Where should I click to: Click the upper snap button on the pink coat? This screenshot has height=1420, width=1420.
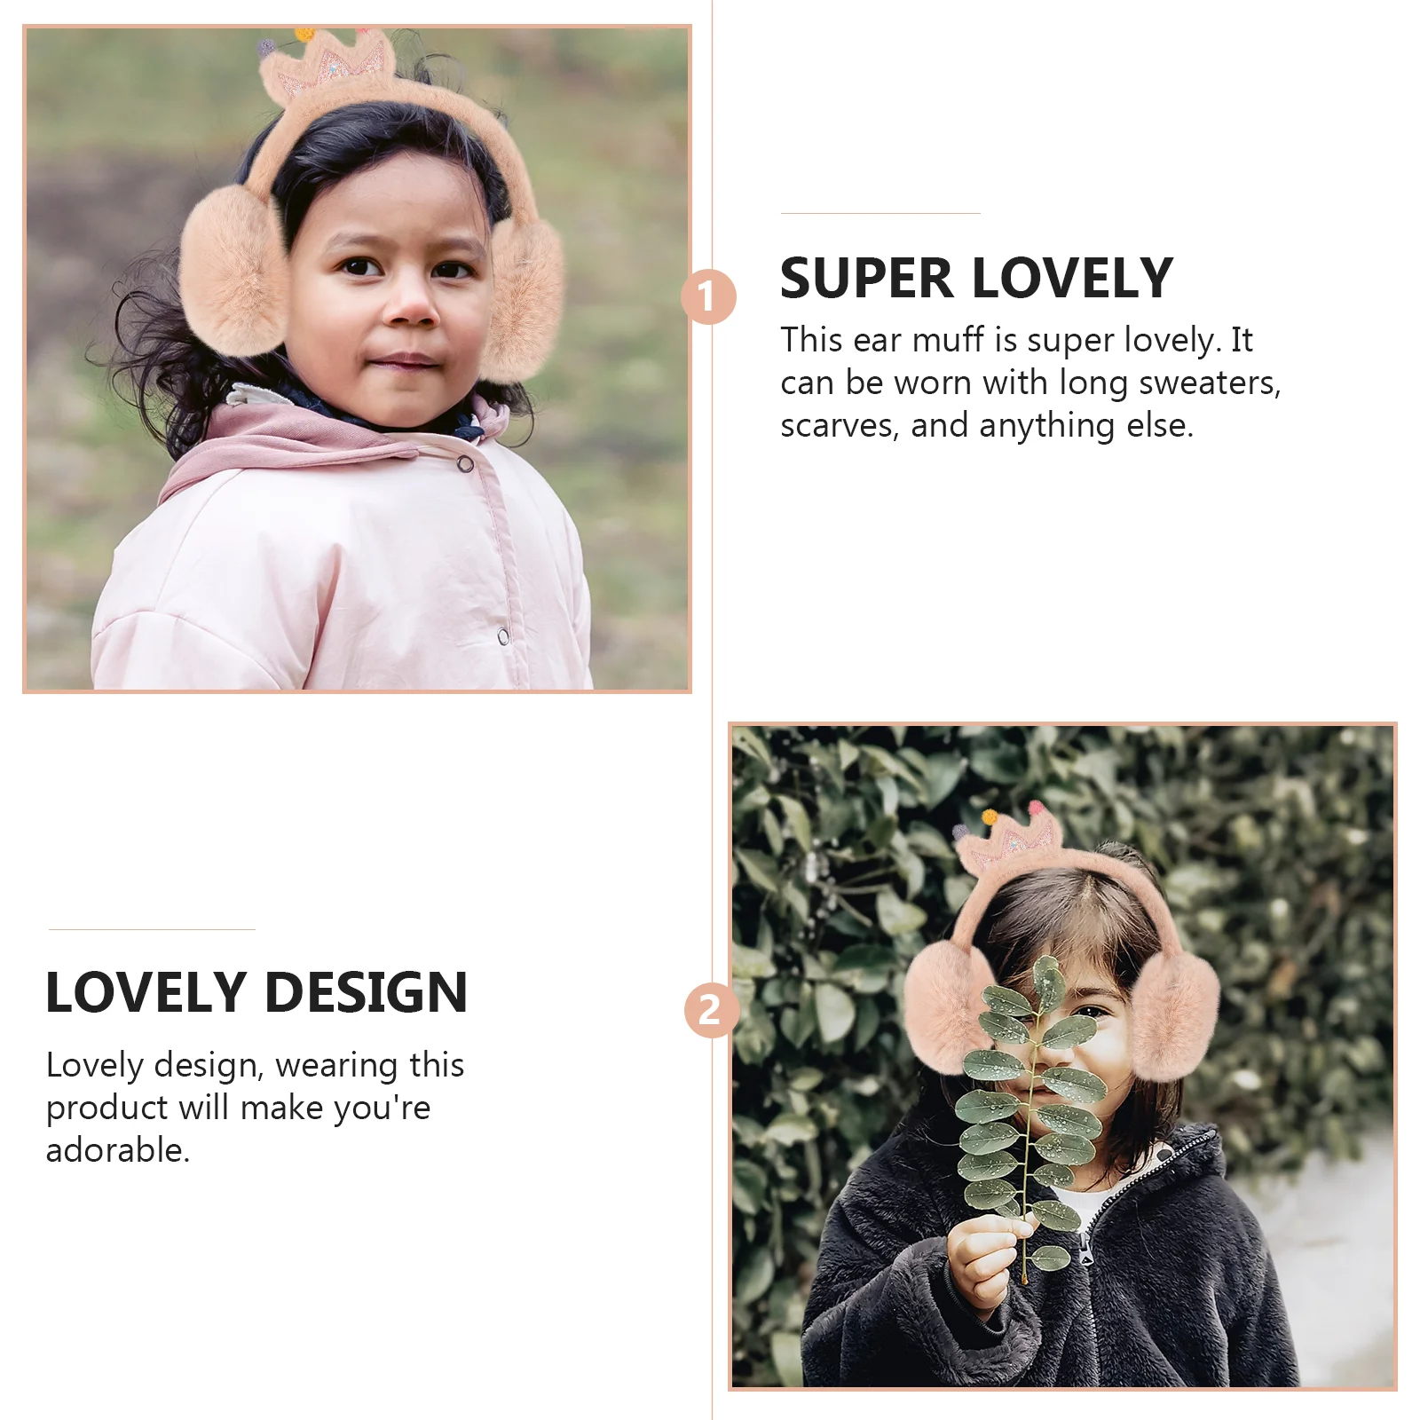[x=465, y=464]
